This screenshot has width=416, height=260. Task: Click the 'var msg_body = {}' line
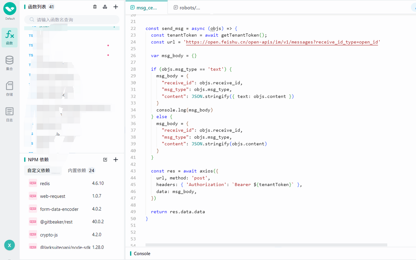pos(174,56)
